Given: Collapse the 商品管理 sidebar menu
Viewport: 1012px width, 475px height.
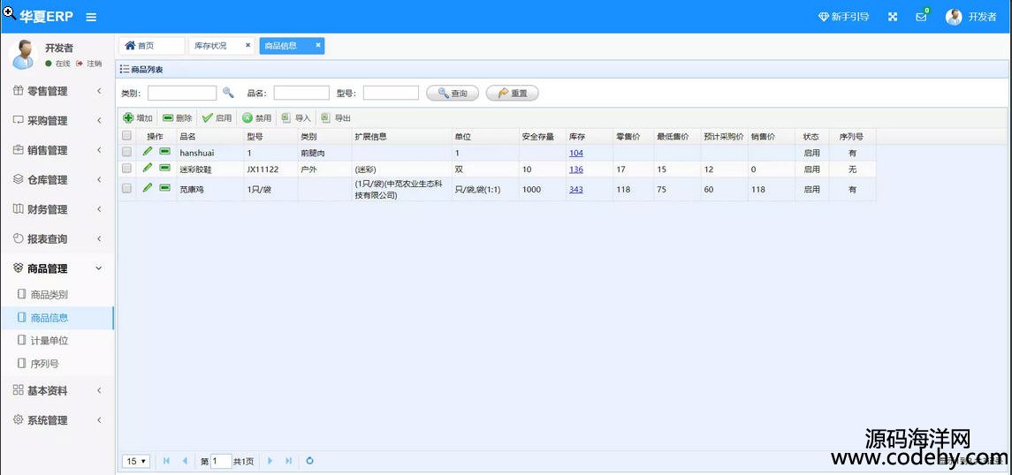Looking at the screenshot, I should [x=57, y=268].
